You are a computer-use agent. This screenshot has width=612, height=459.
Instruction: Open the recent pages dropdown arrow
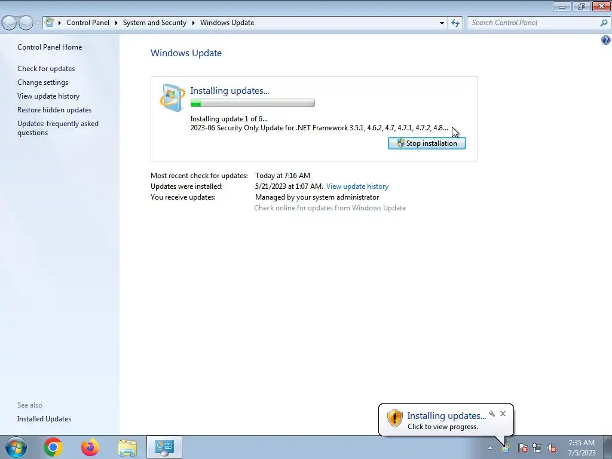[38, 23]
